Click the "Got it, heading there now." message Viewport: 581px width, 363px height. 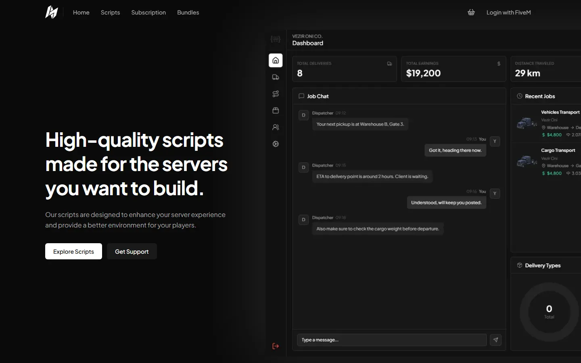tap(455, 150)
